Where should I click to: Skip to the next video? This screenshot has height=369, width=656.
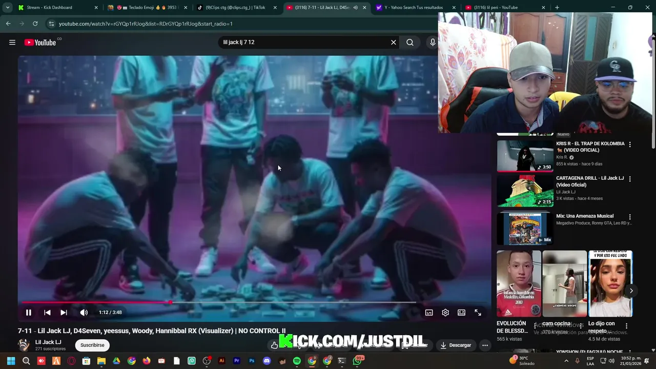64,312
